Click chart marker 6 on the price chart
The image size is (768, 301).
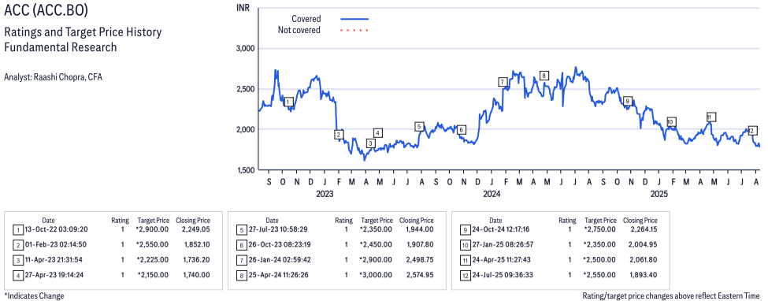click(x=461, y=130)
